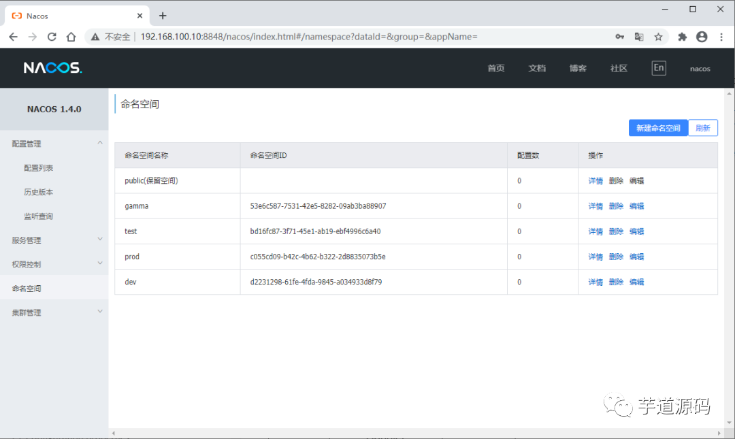Screen dimensions: 735x439
Task: Click 删除 for test namespace
Action: click(616, 231)
